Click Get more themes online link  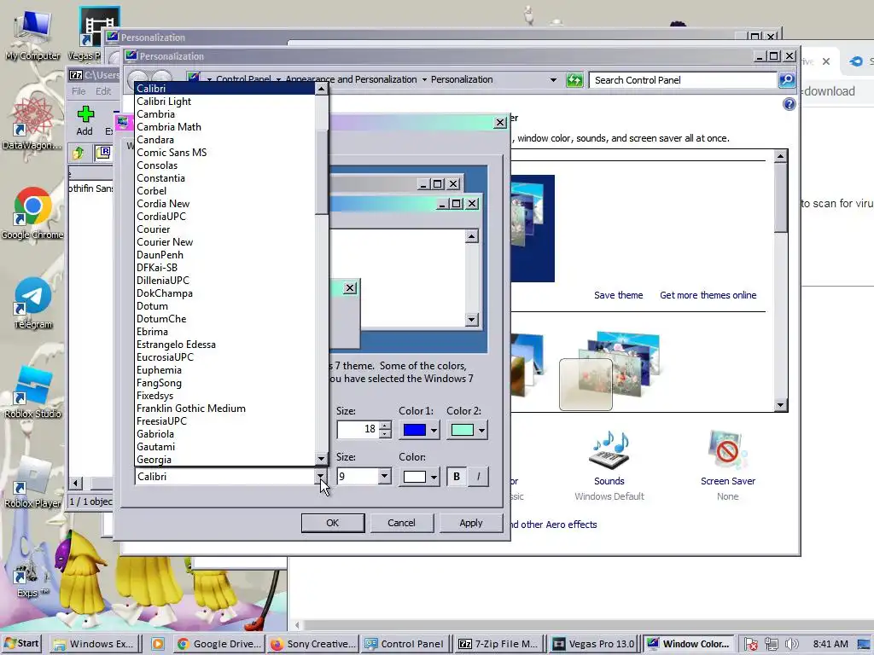click(x=708, y=295)
